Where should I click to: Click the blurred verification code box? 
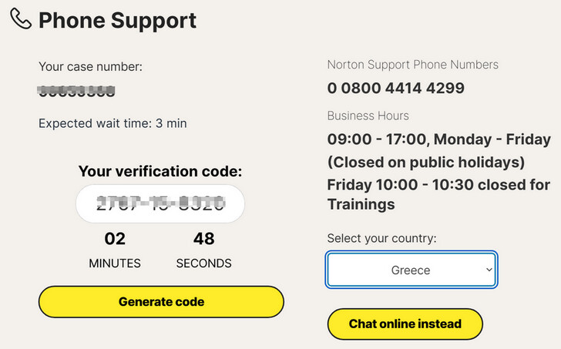160,204
